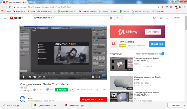The width and height of the screenshot is (187, 109).
Task: Click the green Скачать download button
Action: point(61,90)
